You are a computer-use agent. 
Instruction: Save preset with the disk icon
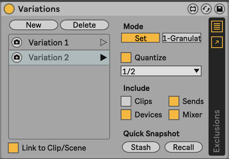[219, 9]
